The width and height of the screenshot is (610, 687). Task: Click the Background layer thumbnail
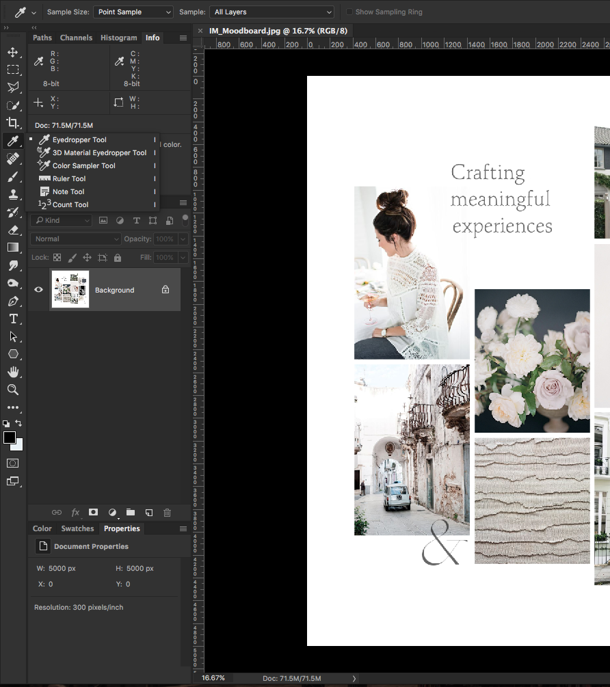click(70, 289)
